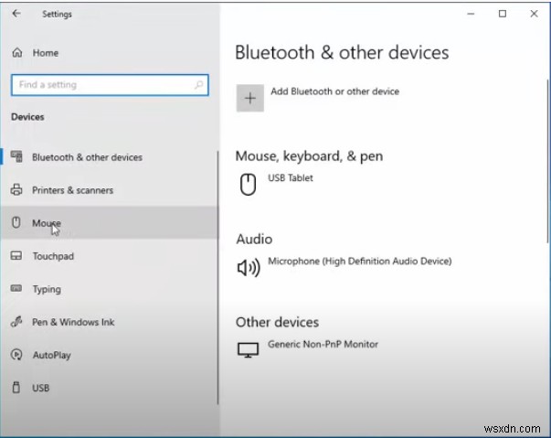Screen dimensions: 551x438
Task: Click the back arrow in Settings
Action: (x=16, y=15)
